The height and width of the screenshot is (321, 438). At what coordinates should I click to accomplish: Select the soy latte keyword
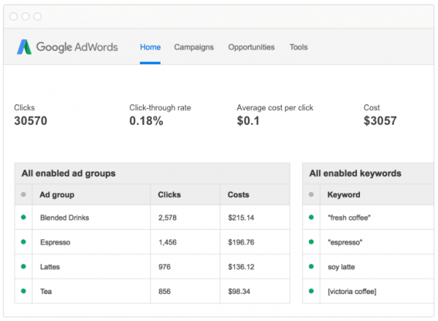coord(341,267)
